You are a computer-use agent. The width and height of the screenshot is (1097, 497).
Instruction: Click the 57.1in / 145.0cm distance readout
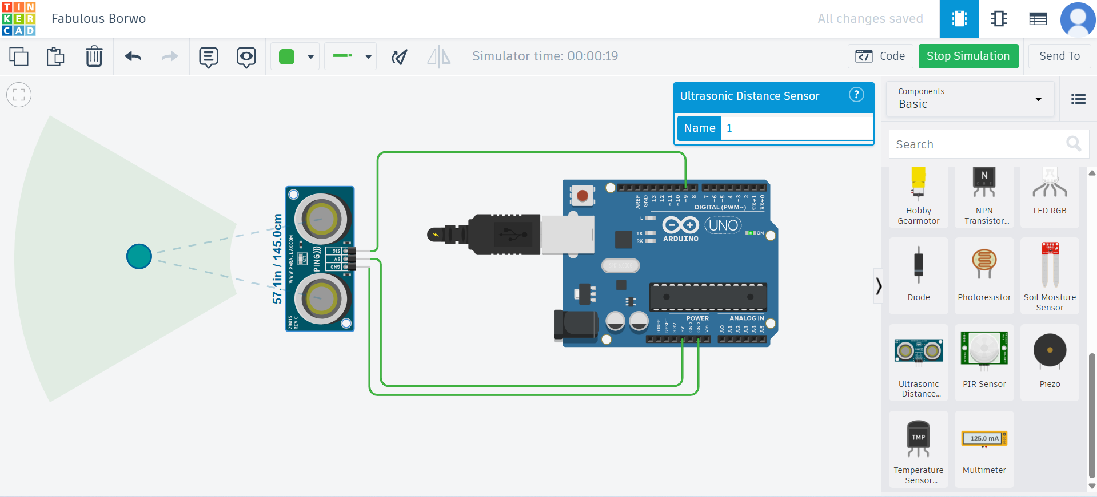pos(277,258)
